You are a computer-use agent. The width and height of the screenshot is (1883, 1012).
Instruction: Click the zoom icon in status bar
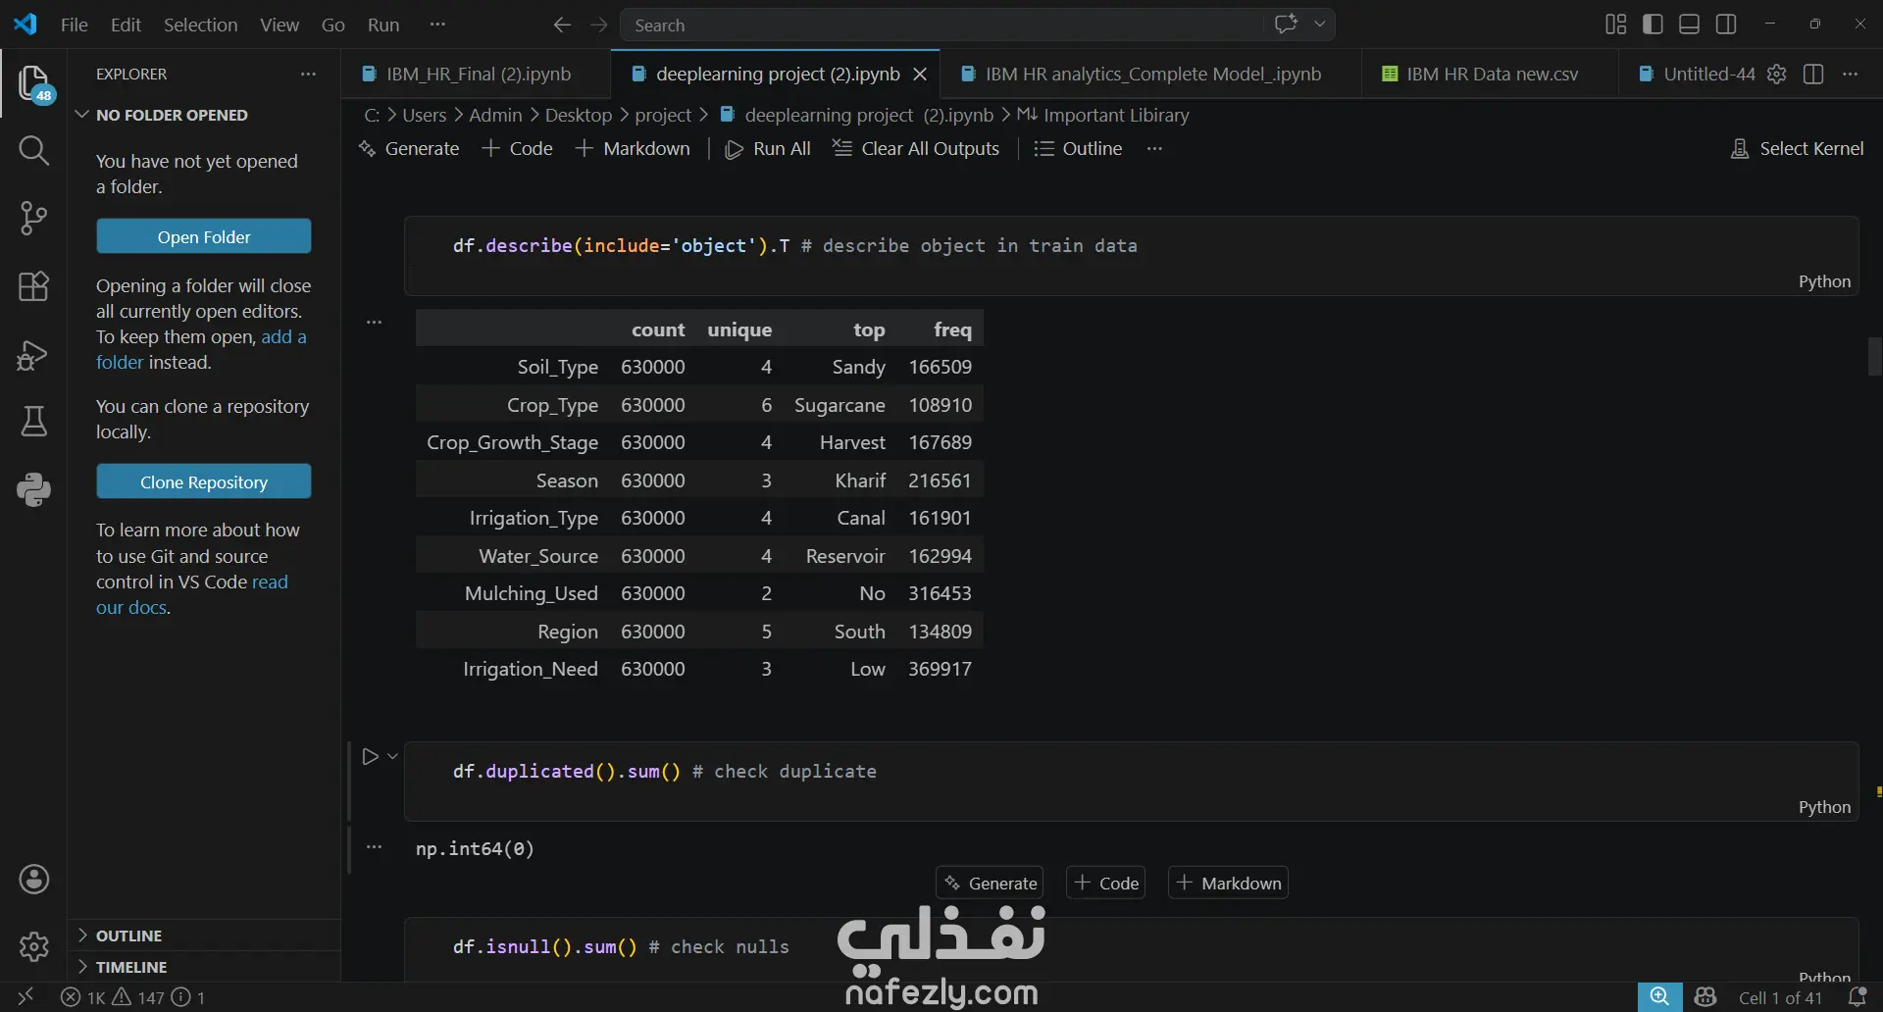(1659, 997)
